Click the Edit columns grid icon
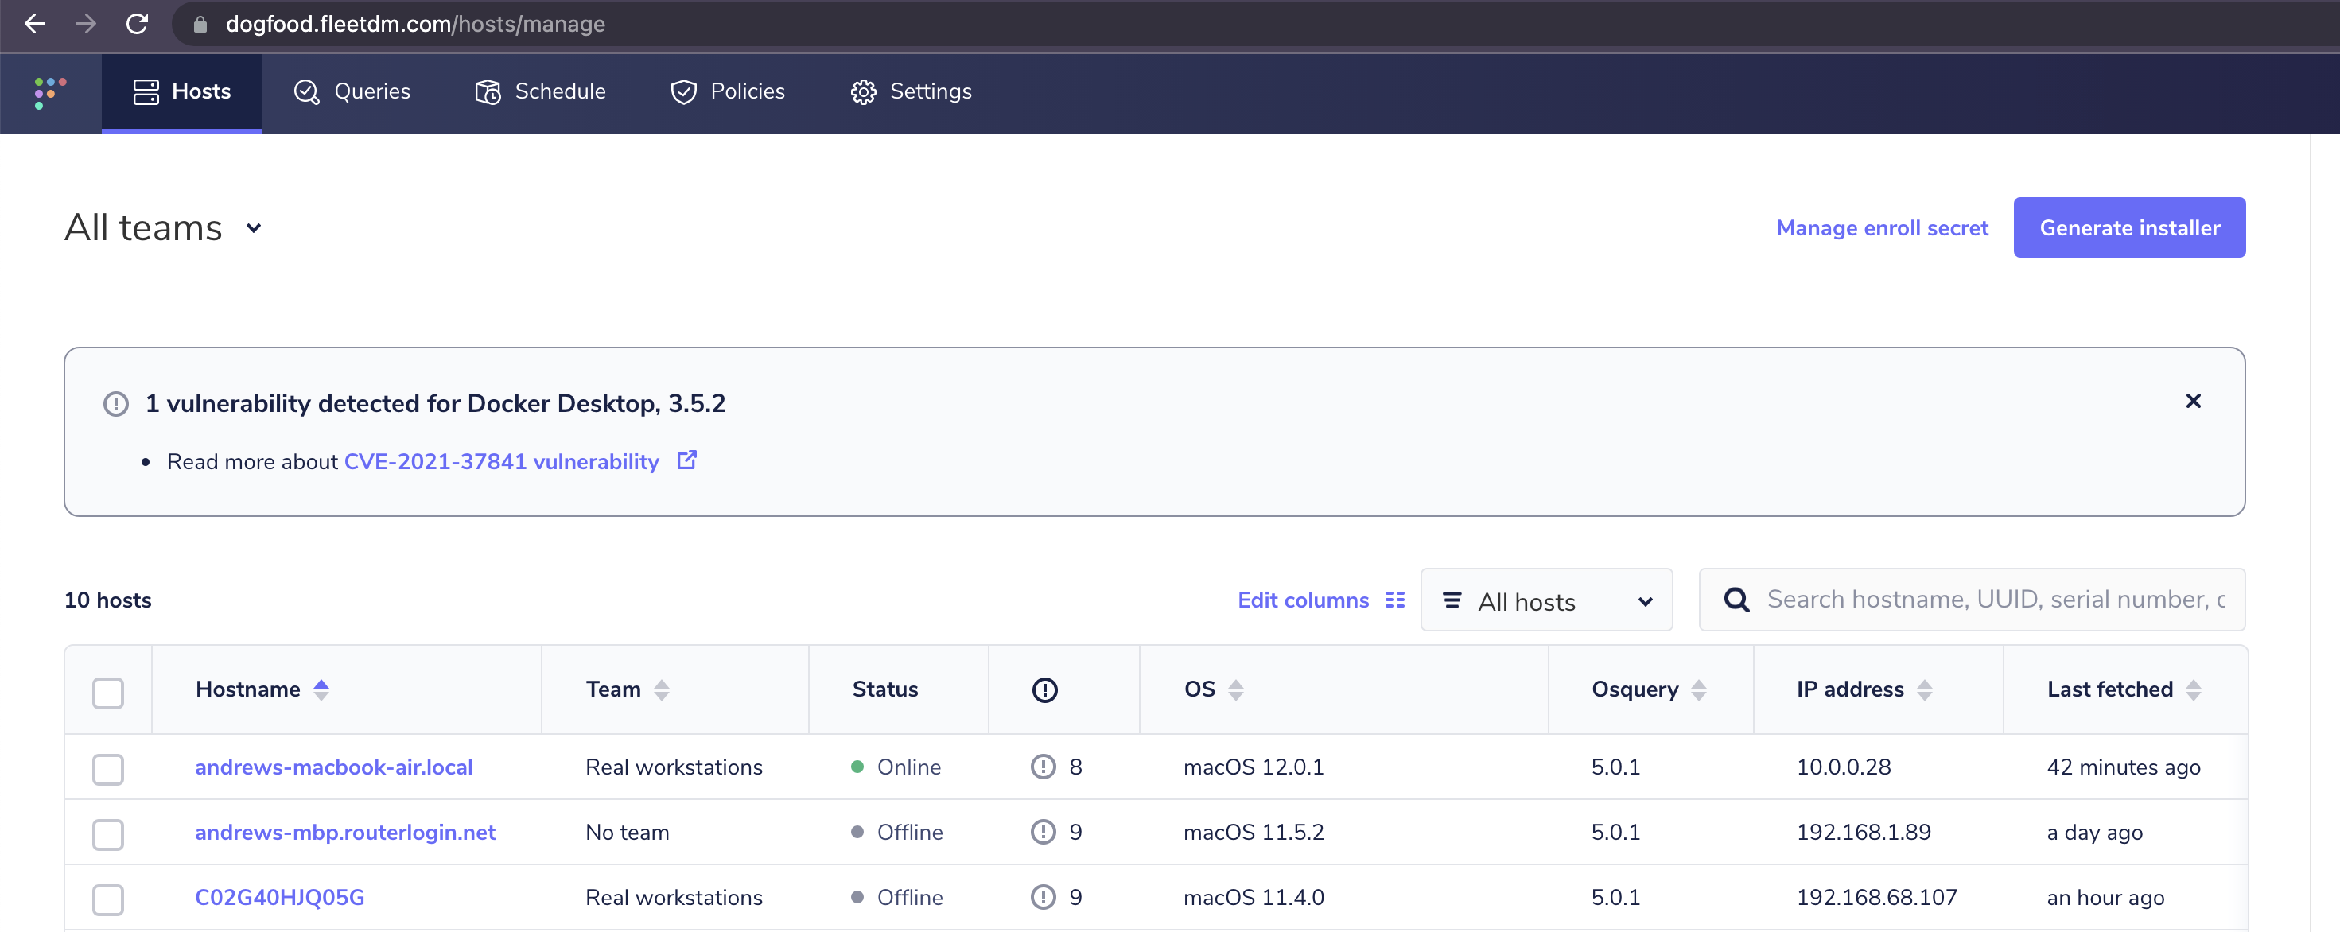This screenshot has height=932, width=2340. (1396, 600)
